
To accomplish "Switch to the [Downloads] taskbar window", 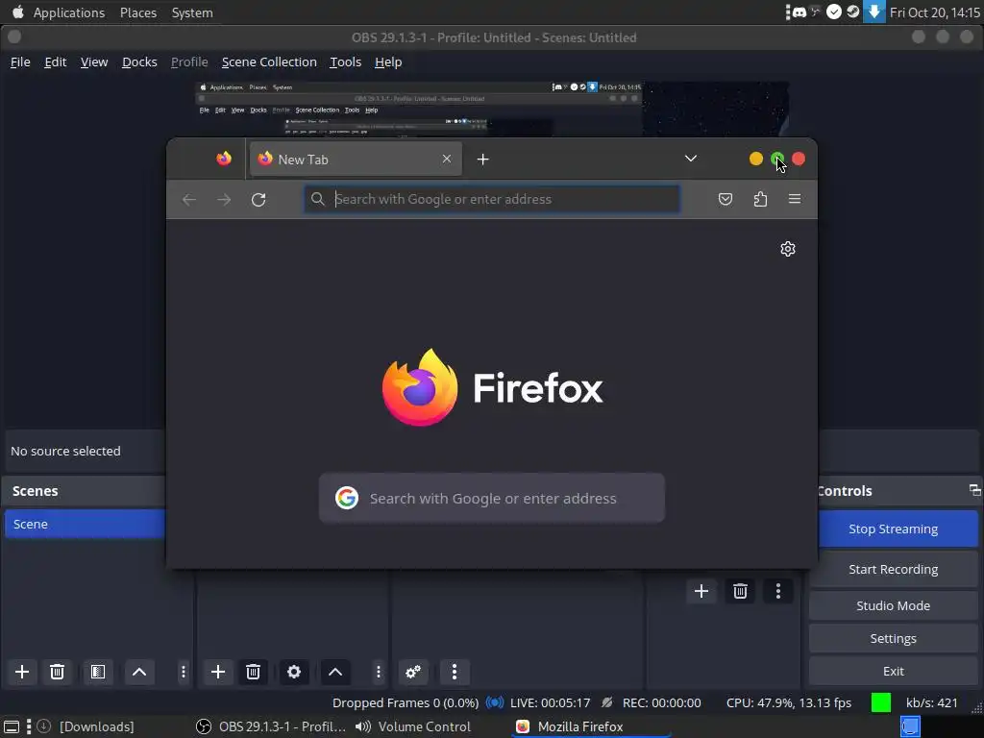I will (x=85, y=726).
